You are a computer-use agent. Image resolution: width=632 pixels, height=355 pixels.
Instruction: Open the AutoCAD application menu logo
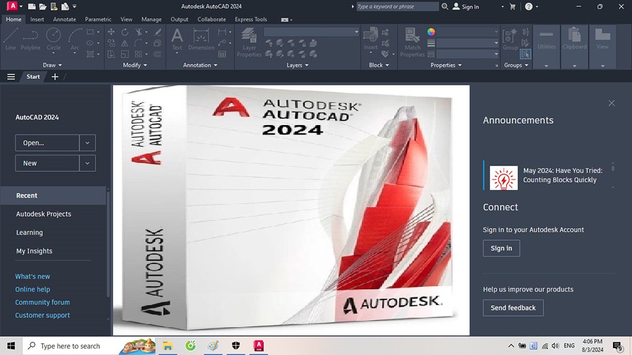(13, 6)
